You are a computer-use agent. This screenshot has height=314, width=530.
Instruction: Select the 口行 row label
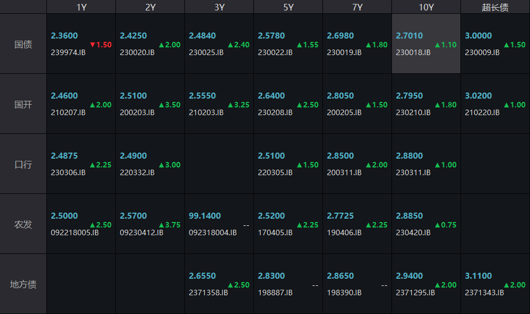tap(23, 164)
